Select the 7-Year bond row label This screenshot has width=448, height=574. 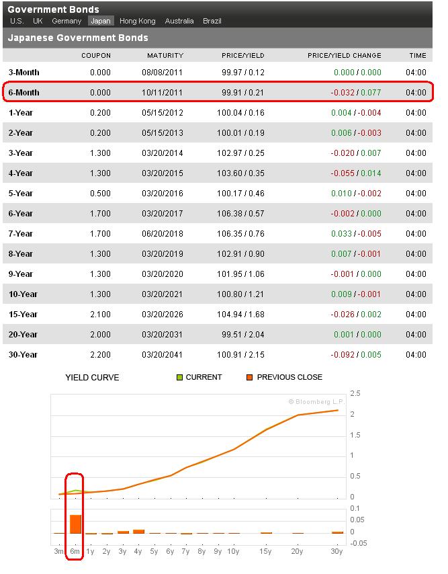tap(20, 233)
